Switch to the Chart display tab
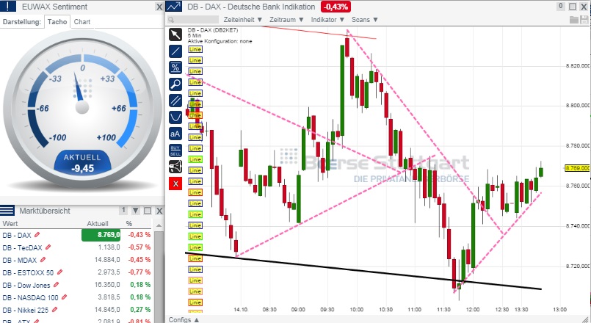 pyautogui.click(x=82, y=22)
